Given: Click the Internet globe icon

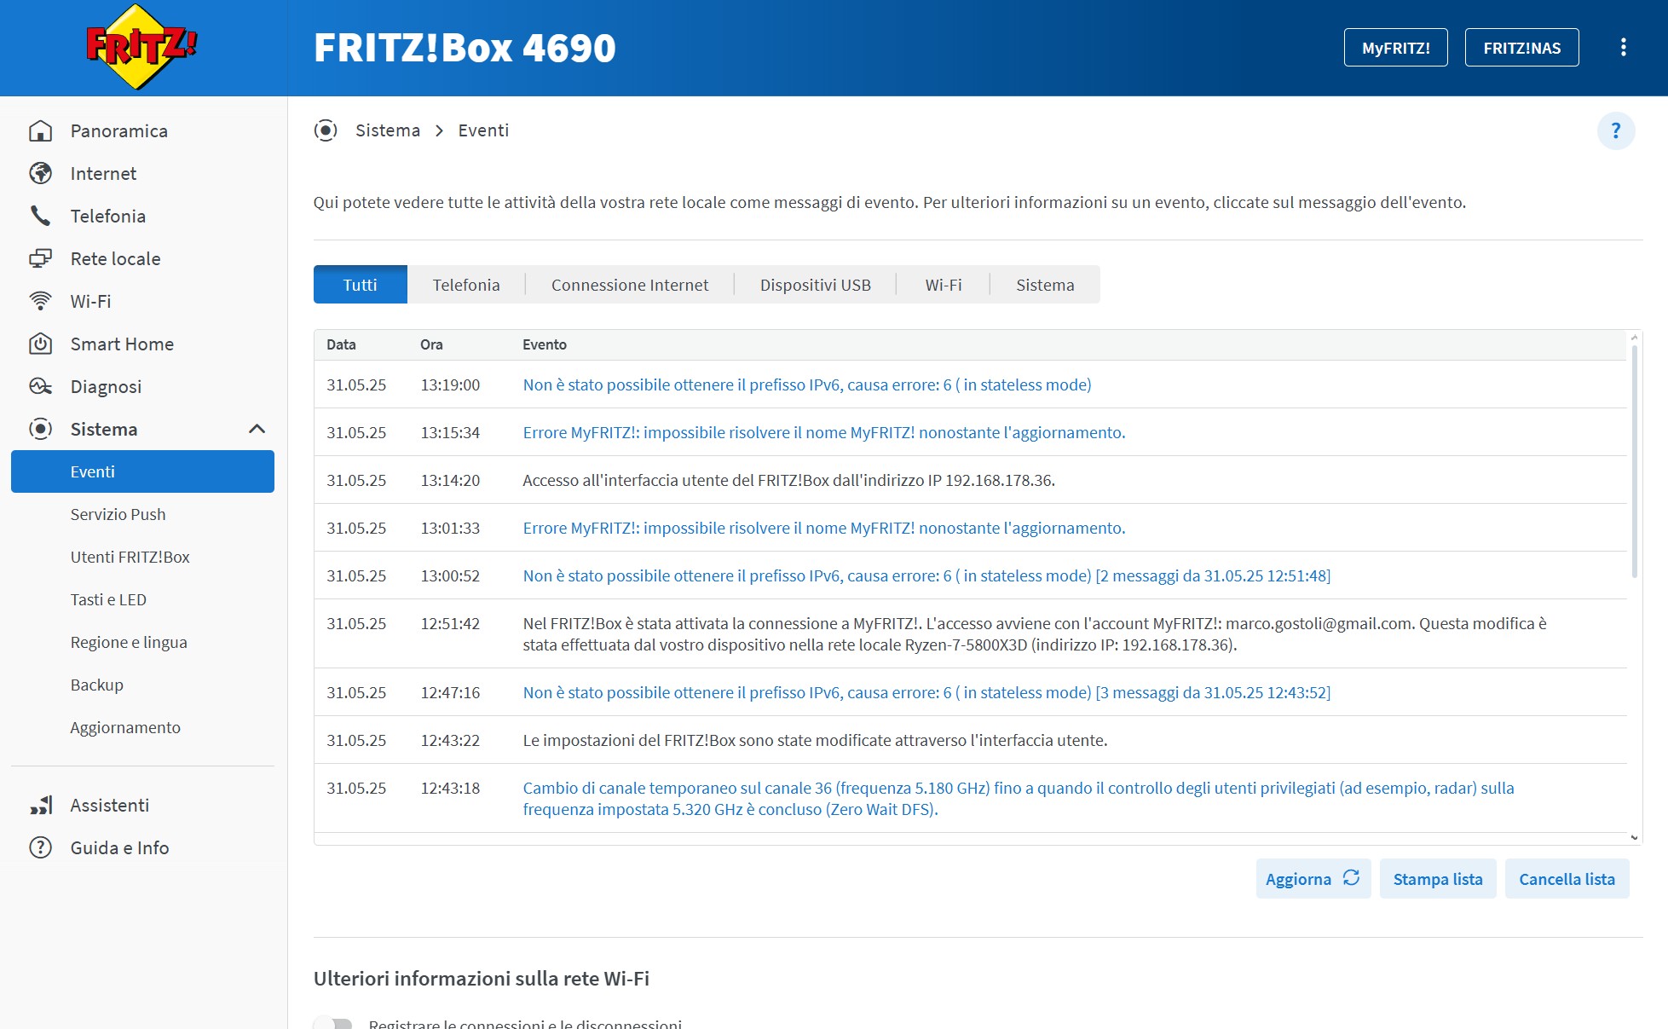Looking at the screenshot, I should pyautogui.click(x=40, y=173).
